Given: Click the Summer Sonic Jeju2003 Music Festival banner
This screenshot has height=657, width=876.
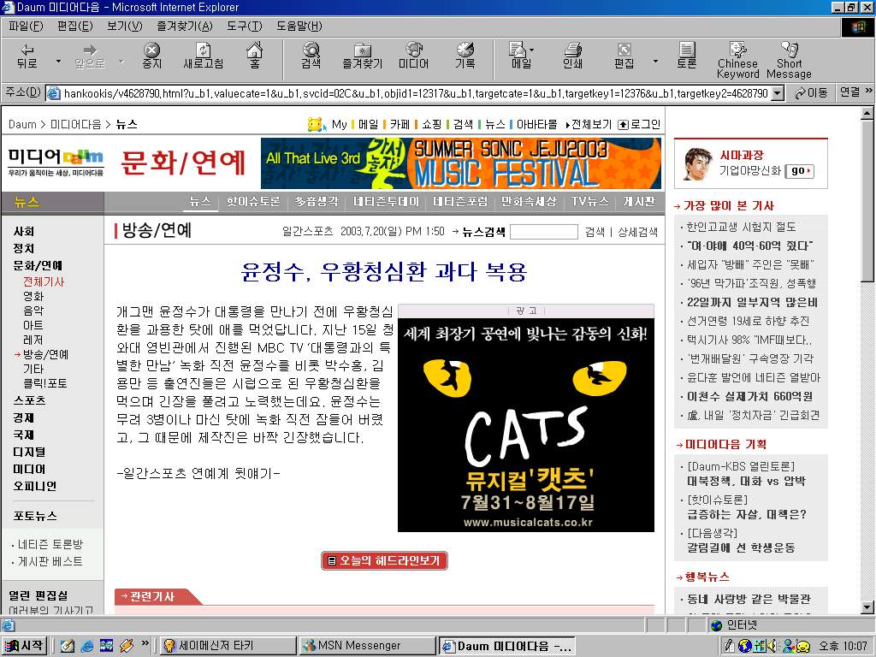Looking at the screenshot, I should (461, 163).
